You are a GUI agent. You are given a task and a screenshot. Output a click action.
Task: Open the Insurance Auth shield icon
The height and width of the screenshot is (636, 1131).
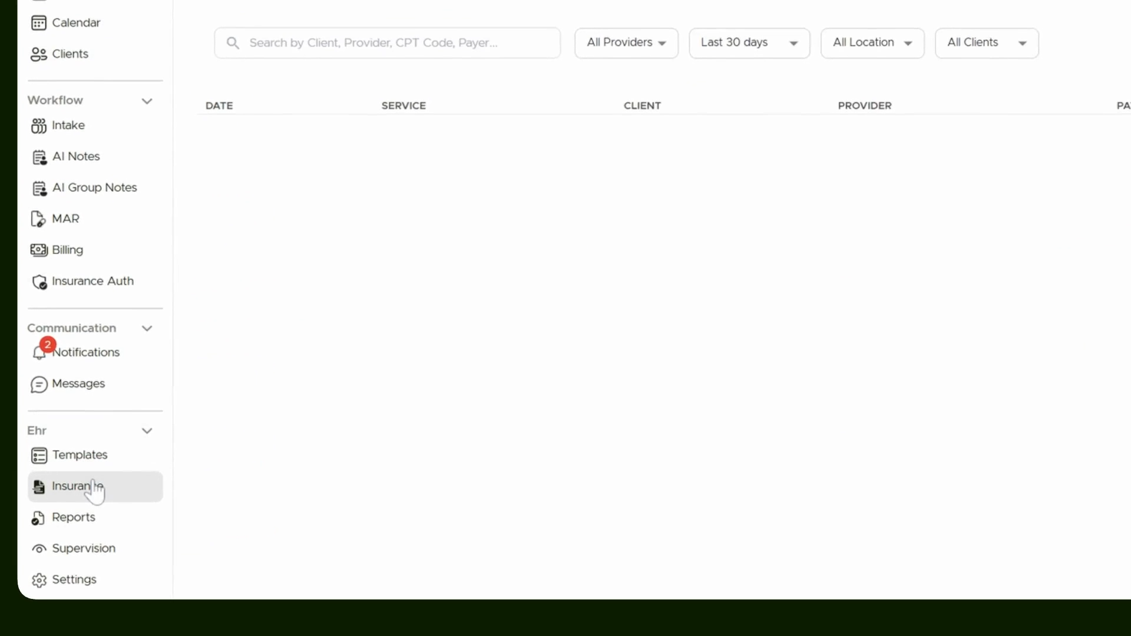[x=39, y=282]
